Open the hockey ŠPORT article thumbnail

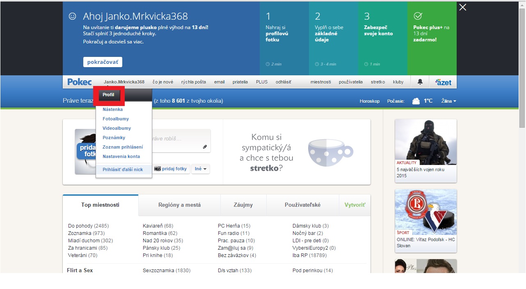(x=425, y=212)
